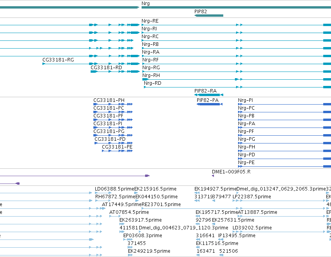
Task: Click the CG33181-PE protein label
Action: [117, 147]
